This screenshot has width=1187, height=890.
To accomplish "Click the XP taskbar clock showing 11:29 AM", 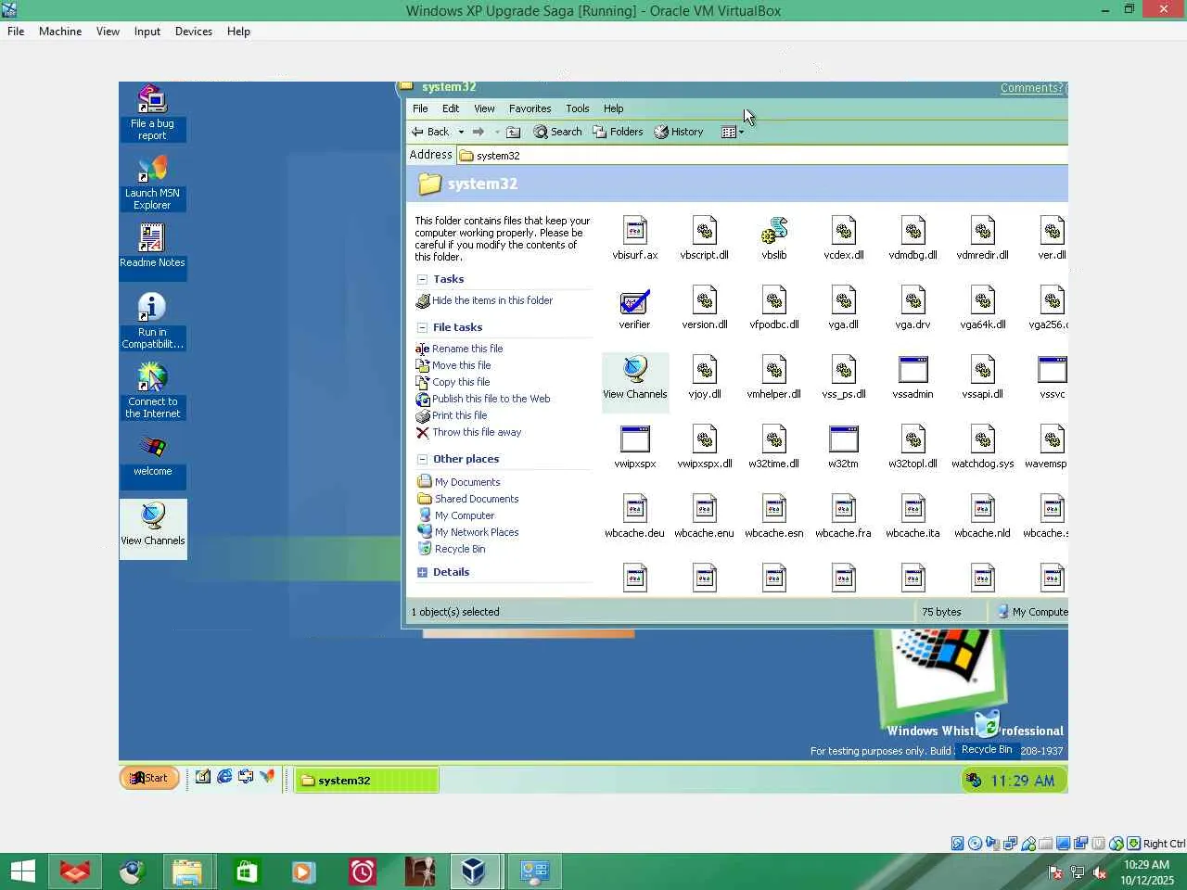I will [1022, 781].
